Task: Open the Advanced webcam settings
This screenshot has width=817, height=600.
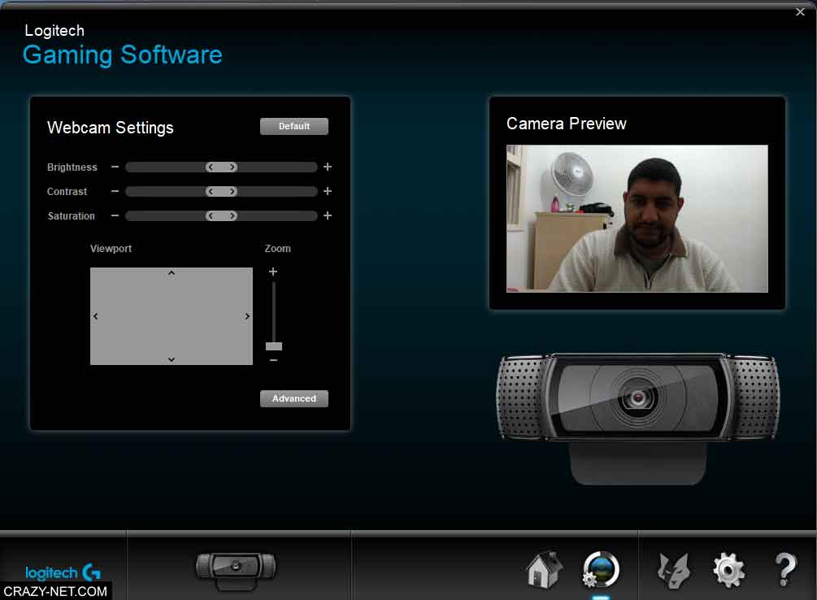Action: pos(293,398)
